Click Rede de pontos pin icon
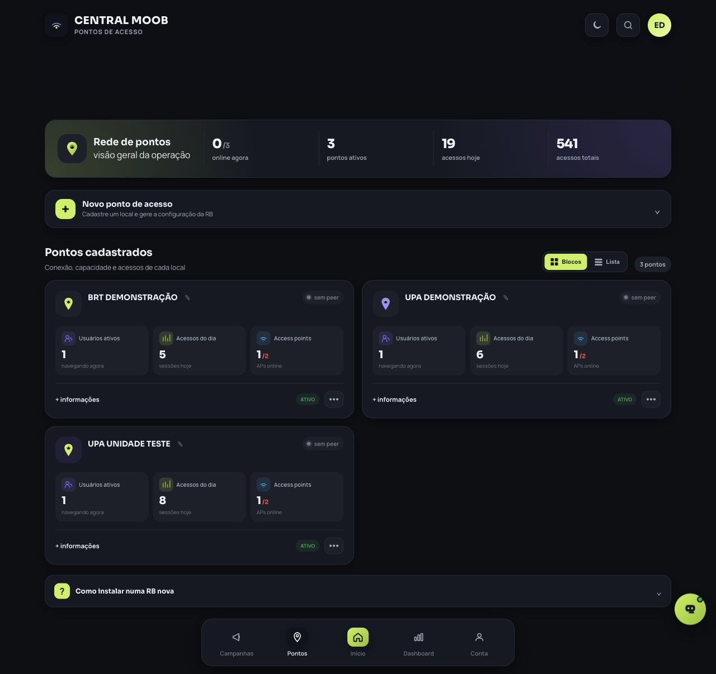716x674 pixels. pyautogui.click(x=72, y=149)
